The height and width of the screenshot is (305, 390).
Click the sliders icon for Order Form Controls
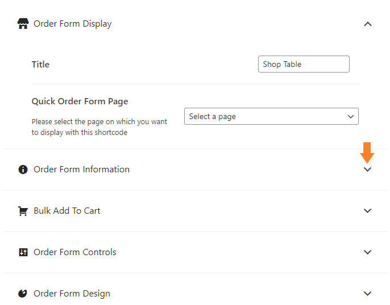23,252
